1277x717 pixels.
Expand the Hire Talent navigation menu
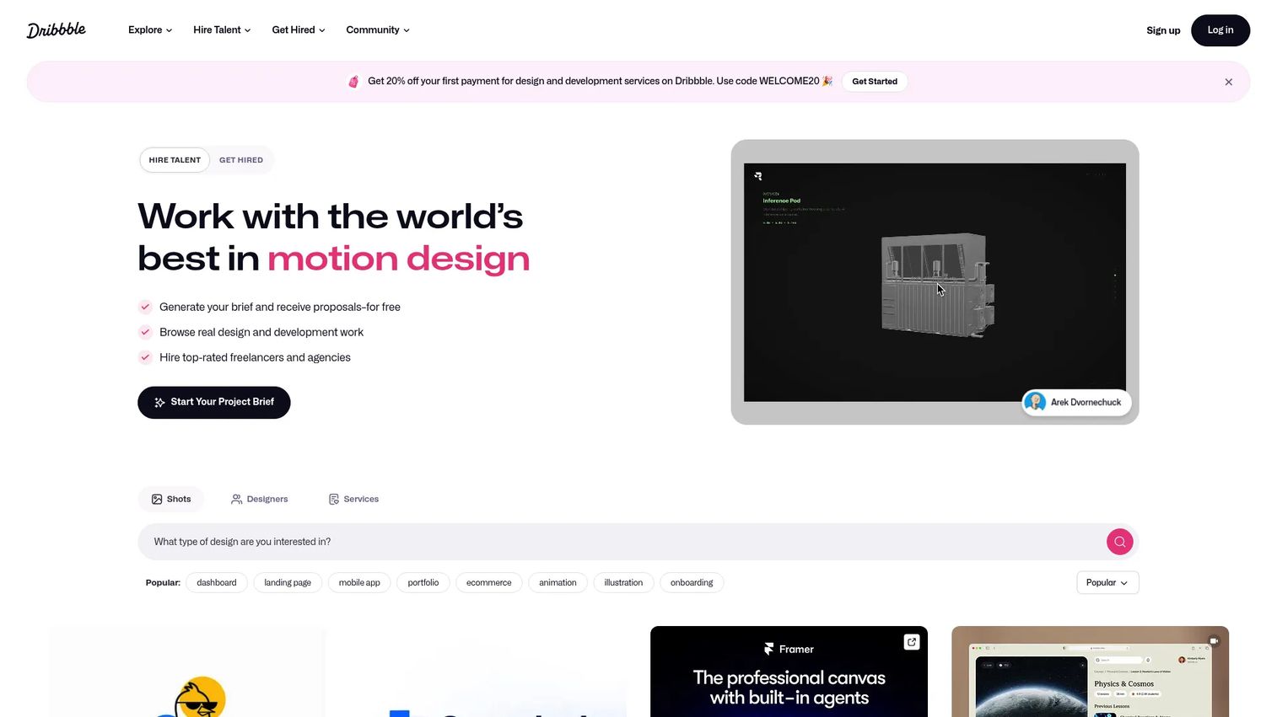(x=222, y=30)
